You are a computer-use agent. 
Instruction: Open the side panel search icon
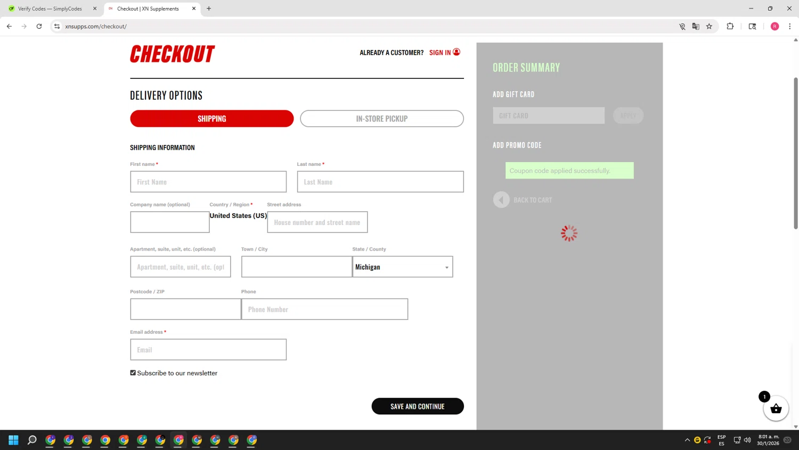click(x=752, y=26)
